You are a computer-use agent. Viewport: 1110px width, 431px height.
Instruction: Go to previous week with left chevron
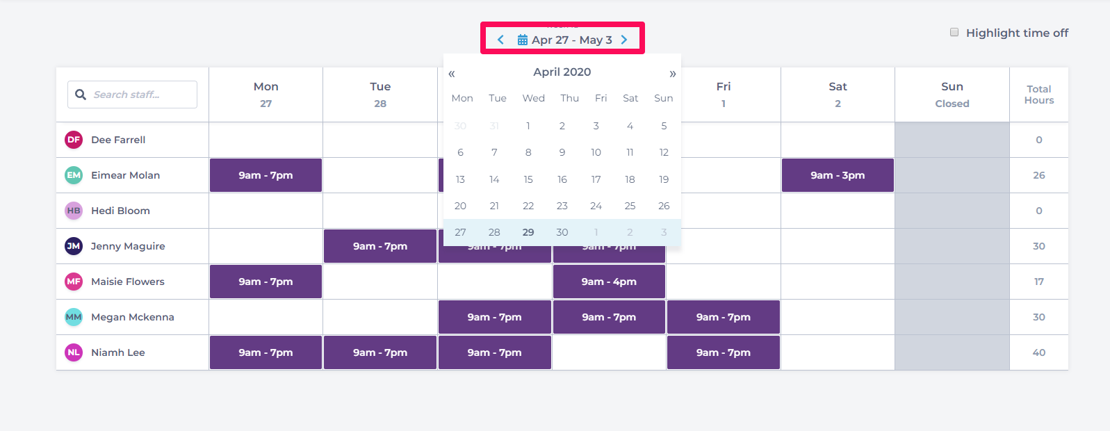(500, 40)
